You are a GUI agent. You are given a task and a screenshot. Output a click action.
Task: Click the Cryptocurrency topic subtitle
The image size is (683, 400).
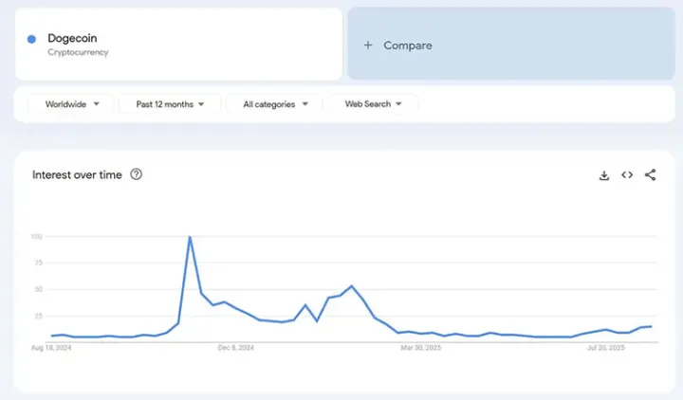pyautogui.click(x=78, y=53)
